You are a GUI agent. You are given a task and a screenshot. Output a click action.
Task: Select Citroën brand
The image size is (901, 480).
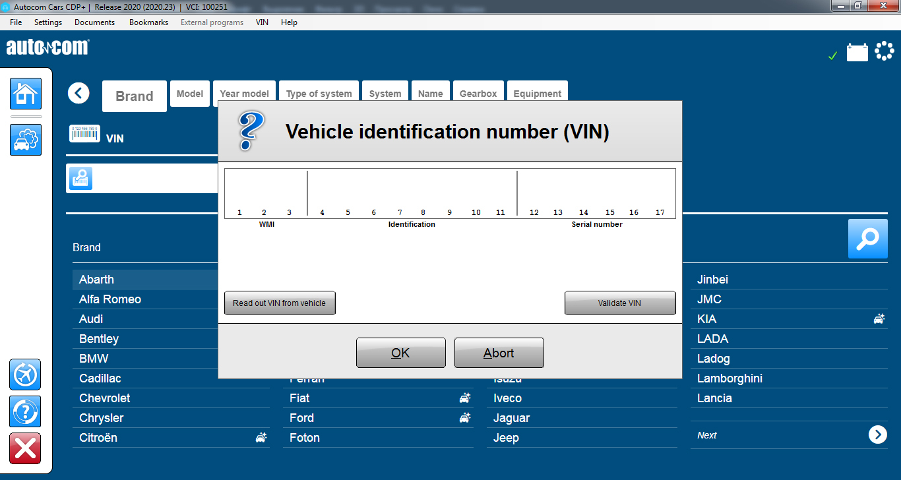click(x=171, y=438)
